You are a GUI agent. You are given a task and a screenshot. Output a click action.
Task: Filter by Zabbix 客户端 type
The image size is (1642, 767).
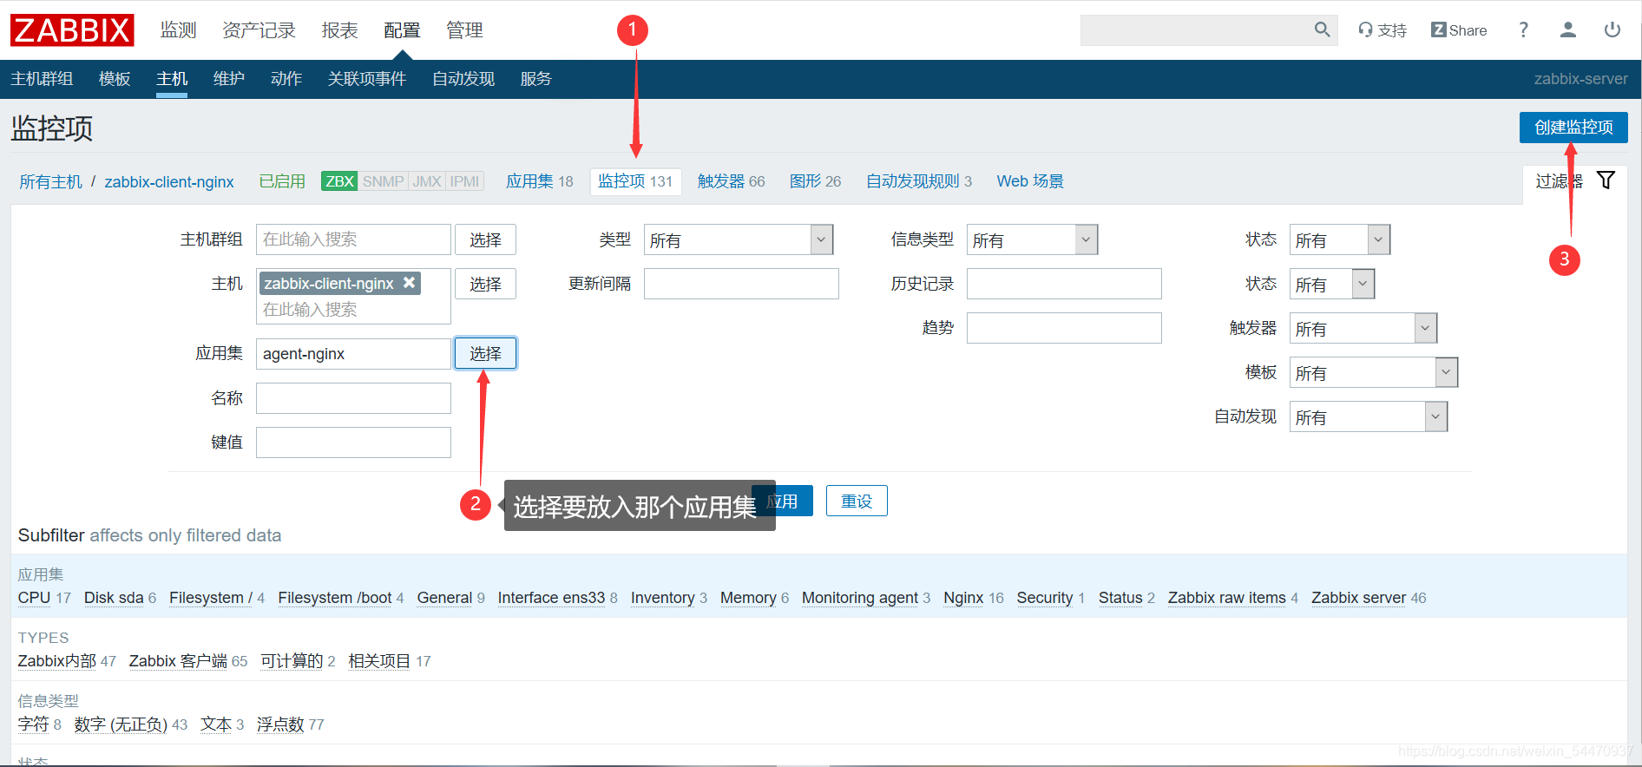178,661
